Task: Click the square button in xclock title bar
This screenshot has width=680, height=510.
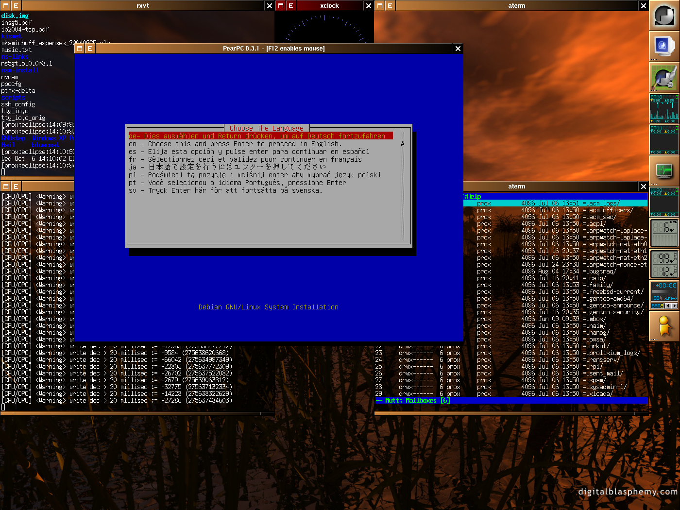Action: tap(281, 6)
